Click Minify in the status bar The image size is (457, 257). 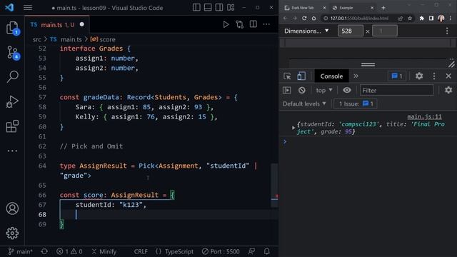pyautogui.click(x=104, y=251)
